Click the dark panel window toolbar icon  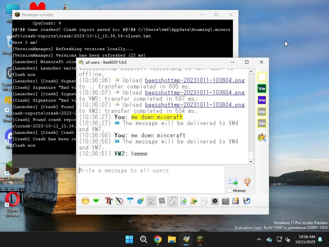click(x=225, y=201)
